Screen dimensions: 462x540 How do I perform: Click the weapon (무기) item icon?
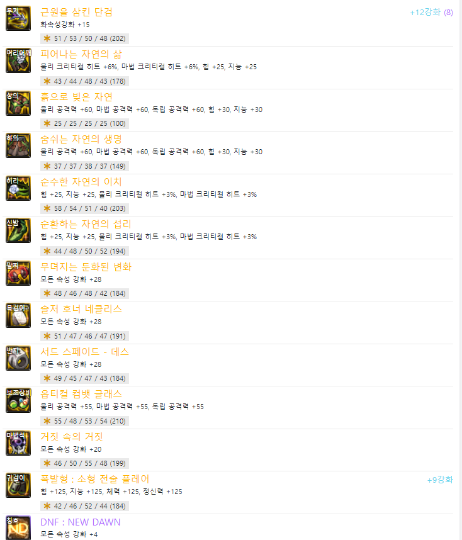coord(18,18)
